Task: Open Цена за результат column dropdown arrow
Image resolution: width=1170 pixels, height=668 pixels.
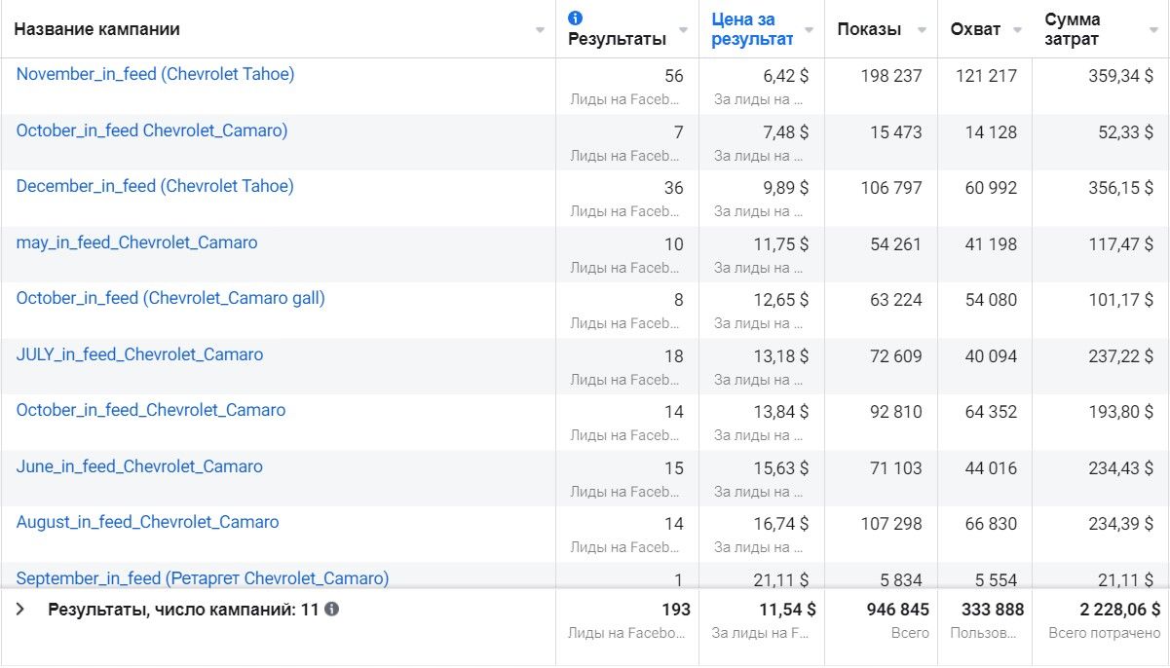Action: pos(809,30)
